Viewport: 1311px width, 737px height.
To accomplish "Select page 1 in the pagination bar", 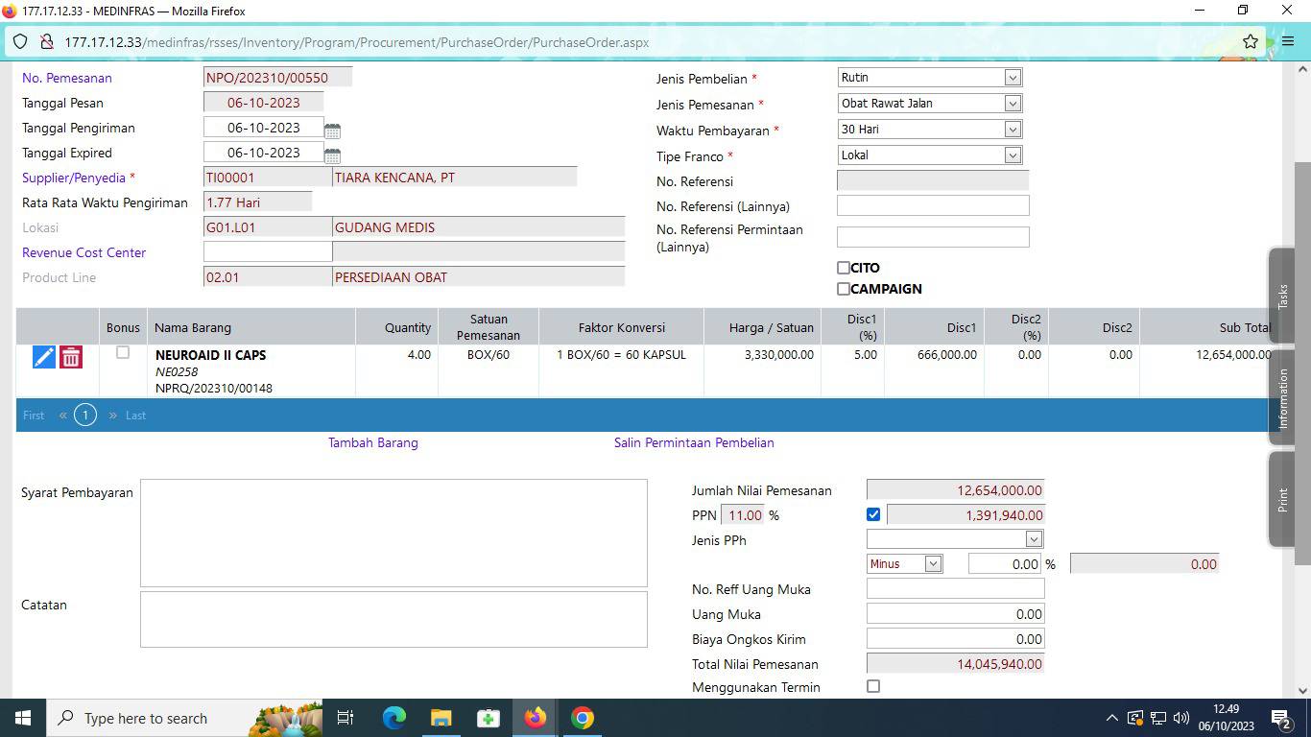I will pyautogui.click(x=85, y=416).
